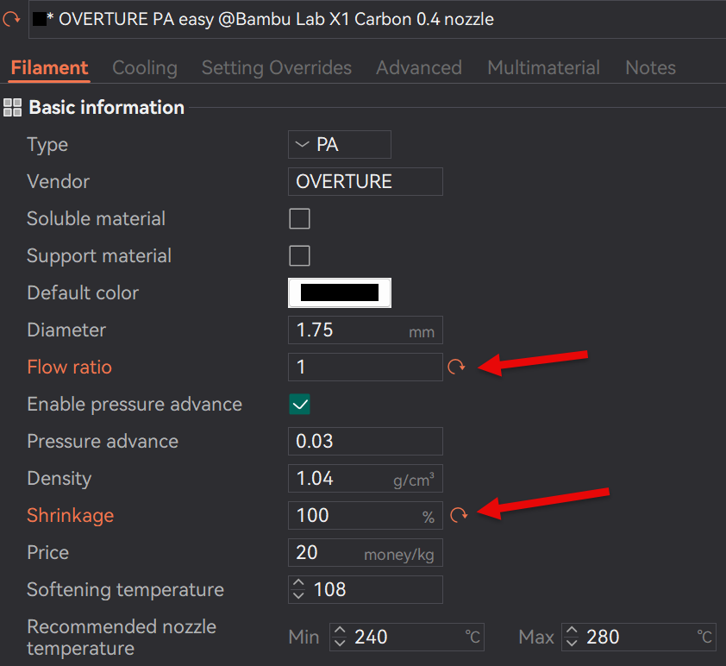
Task: Open the filament preset name dropdown
Action: tap(376, 19)
